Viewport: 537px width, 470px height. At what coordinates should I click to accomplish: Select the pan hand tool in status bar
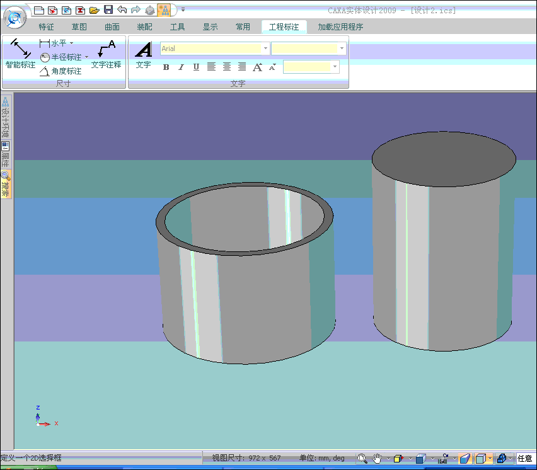(x=378, y=458)
